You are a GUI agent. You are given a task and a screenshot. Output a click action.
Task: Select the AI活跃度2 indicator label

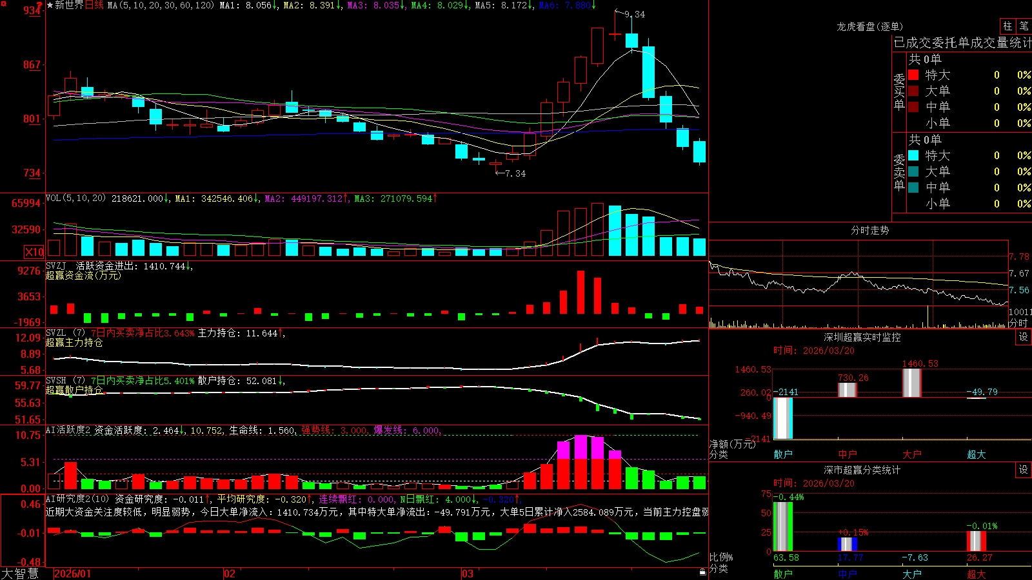[68, 430]
